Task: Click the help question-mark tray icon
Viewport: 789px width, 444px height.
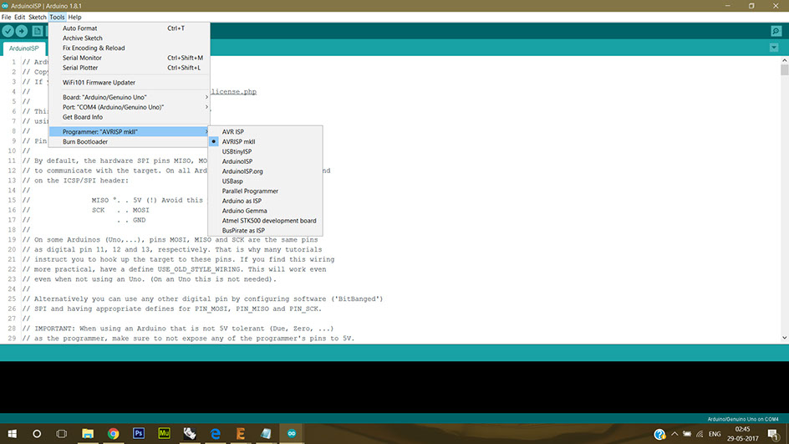Action: 659,434
